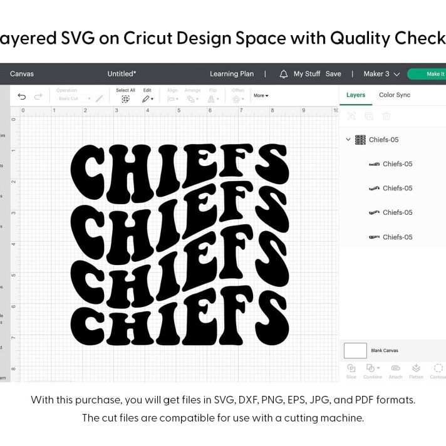Screen dimensions: 446x446
Task: Click the Combine tool icon
Action: [x=370, y=368]
